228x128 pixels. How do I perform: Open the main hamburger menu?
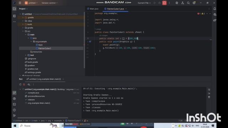20,3
